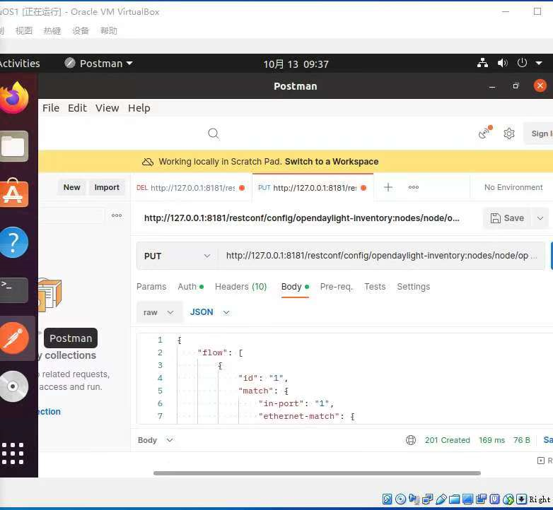Image resolution: width=553 pixels, height=510 pixels.
Task: Open a new request tab with plus icon
Action: point(388,187)
